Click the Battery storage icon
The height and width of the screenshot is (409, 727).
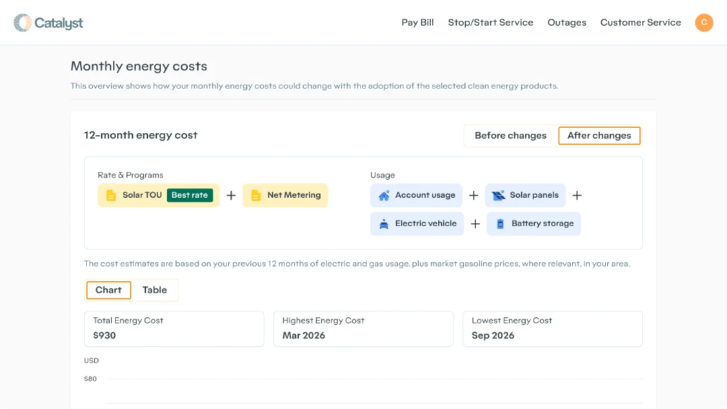point(500,224)
